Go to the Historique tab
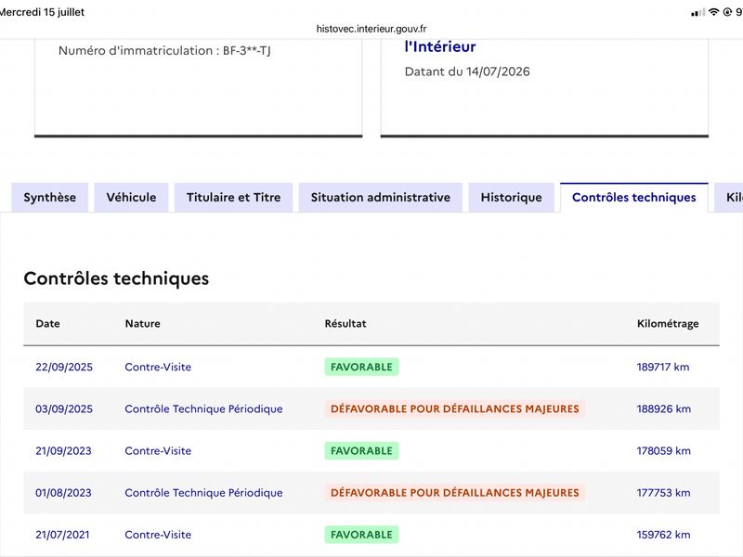The height and width of the screenshot is (557, 743). 512,198
